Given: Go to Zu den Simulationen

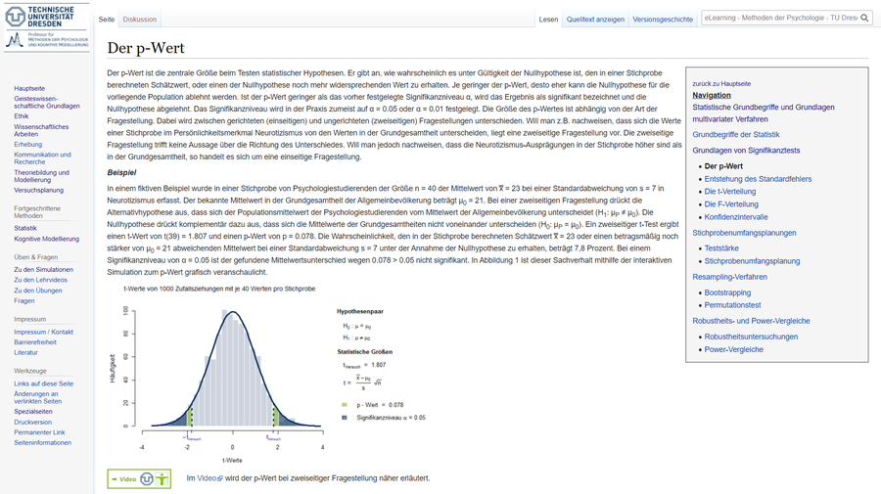Looking at the screenshot, I should point(43,269).
